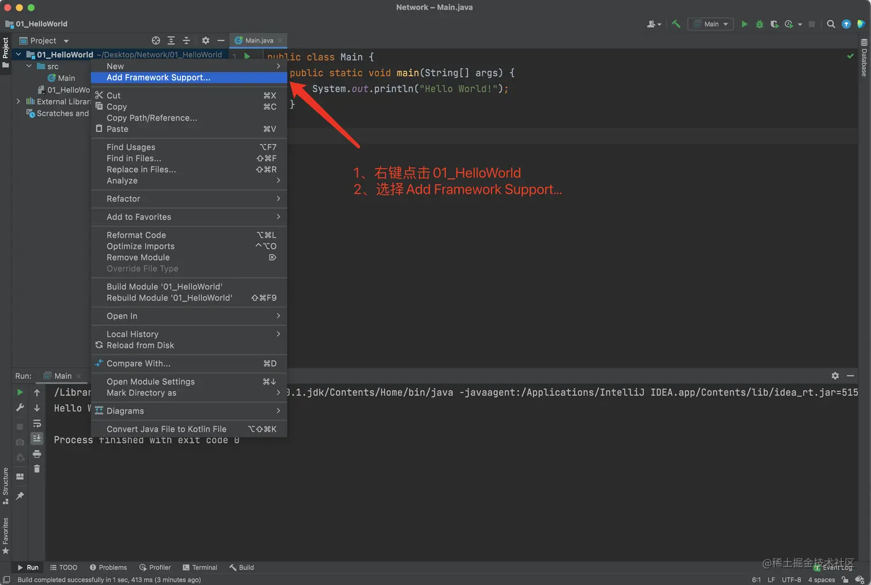This screenshot has height=585, width=871.
Task: Hide the Run panel with the minus icon
Action: tap(850, 376)
